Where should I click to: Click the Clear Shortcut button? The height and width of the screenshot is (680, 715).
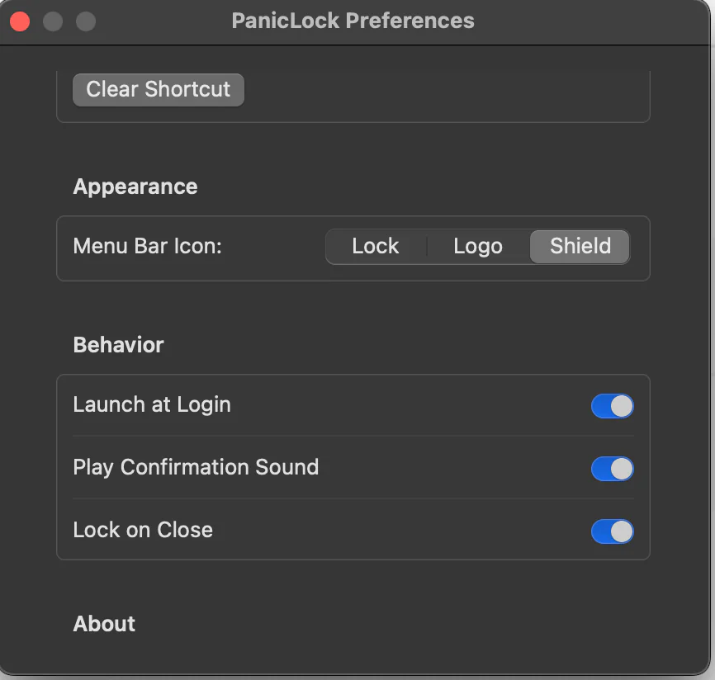(158, 89)
